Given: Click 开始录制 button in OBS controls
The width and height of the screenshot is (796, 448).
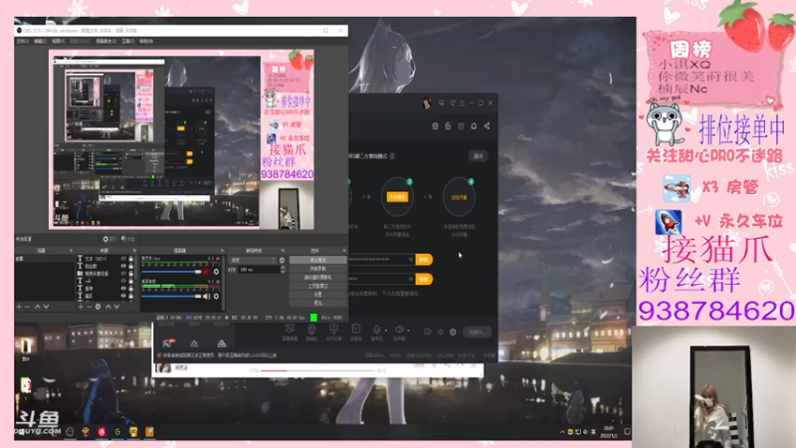Looking at the screenshot, I should click(x=317, y=268).
